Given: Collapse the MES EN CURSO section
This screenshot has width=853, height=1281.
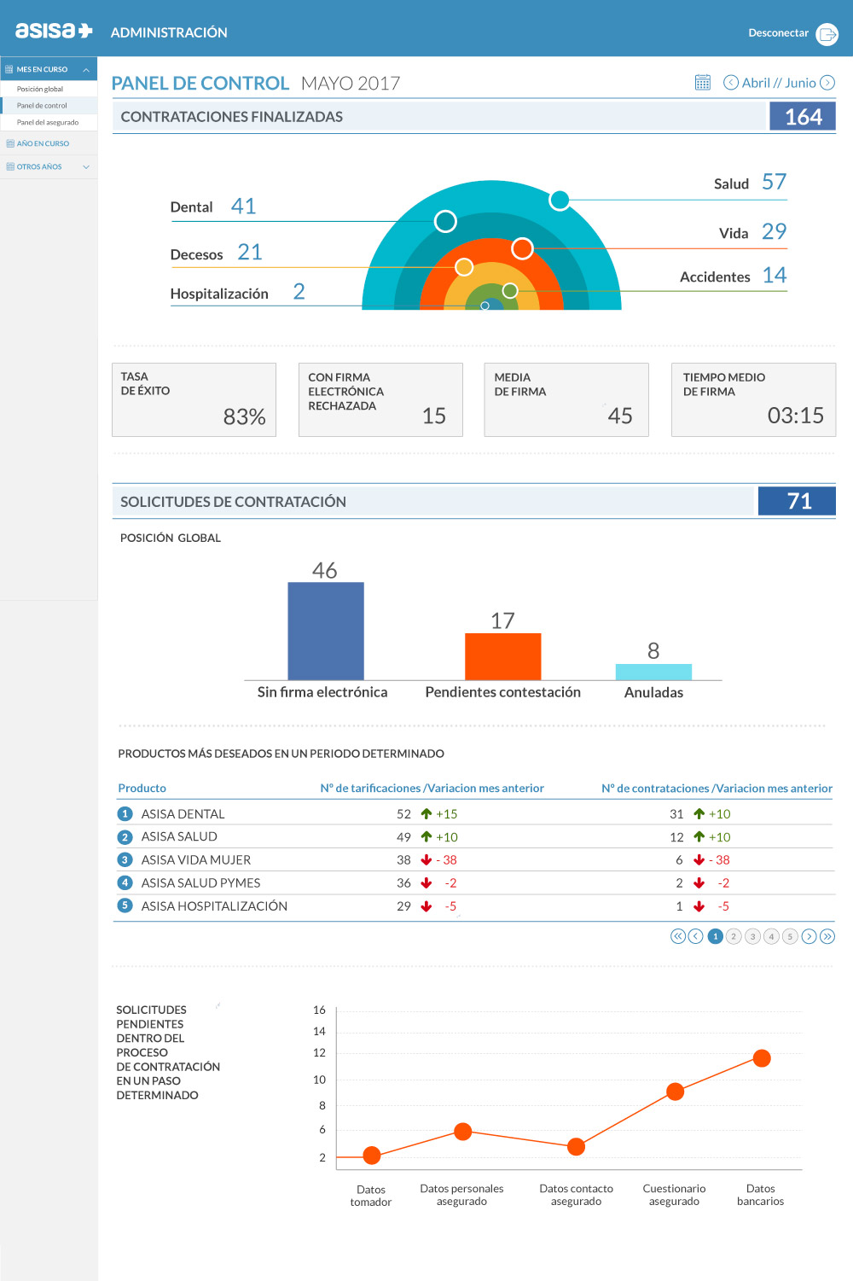Looking at the screenshot, I should 86,70.
